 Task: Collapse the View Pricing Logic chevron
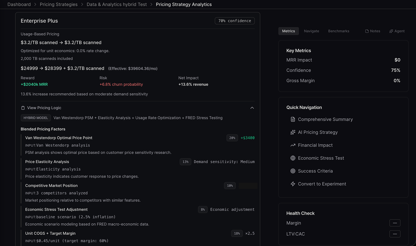pos(252,108)
